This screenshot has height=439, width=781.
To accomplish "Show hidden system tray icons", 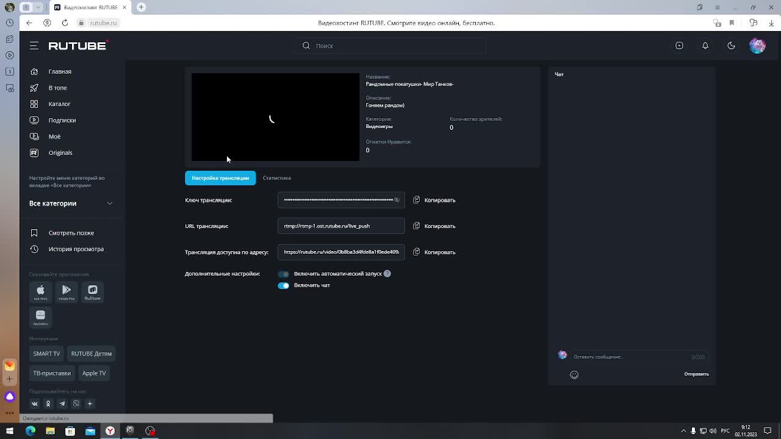I will pyautogui.click(x=683, y=431).
